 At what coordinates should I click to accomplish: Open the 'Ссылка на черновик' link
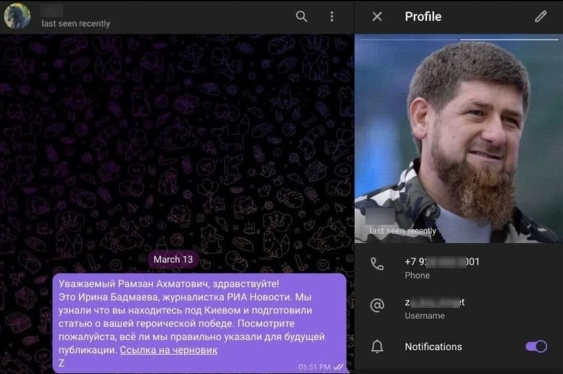click(168, 350)
